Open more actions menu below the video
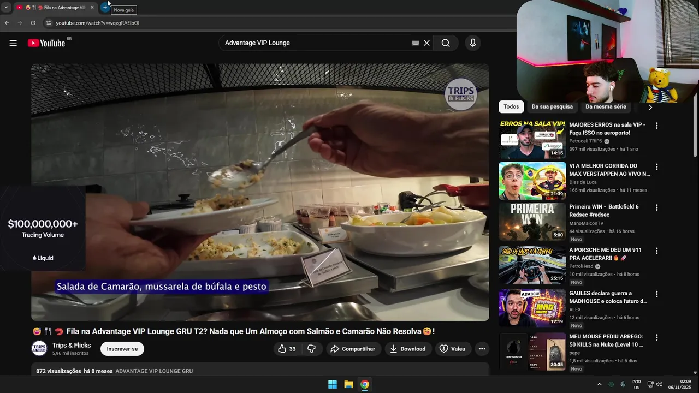Screen dimensions: 699x393 pyautogui.click(x=482, y=349)
